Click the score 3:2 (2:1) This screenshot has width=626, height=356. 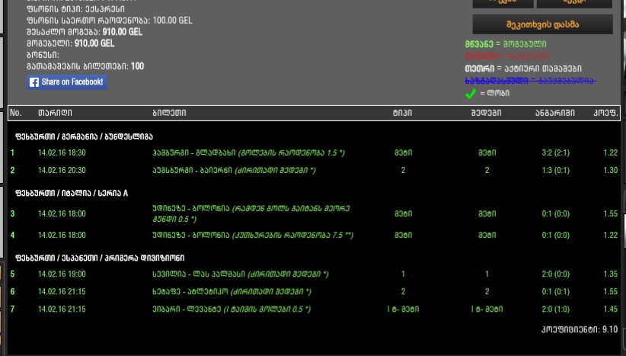pos(556,152)
